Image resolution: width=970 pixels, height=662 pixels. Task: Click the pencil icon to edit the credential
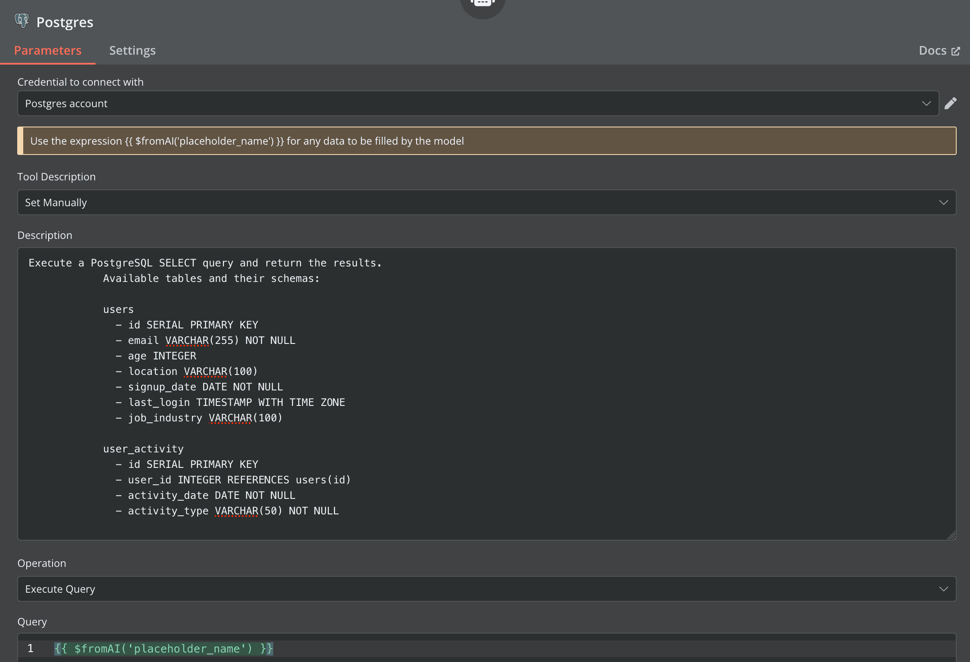(950, 103)
